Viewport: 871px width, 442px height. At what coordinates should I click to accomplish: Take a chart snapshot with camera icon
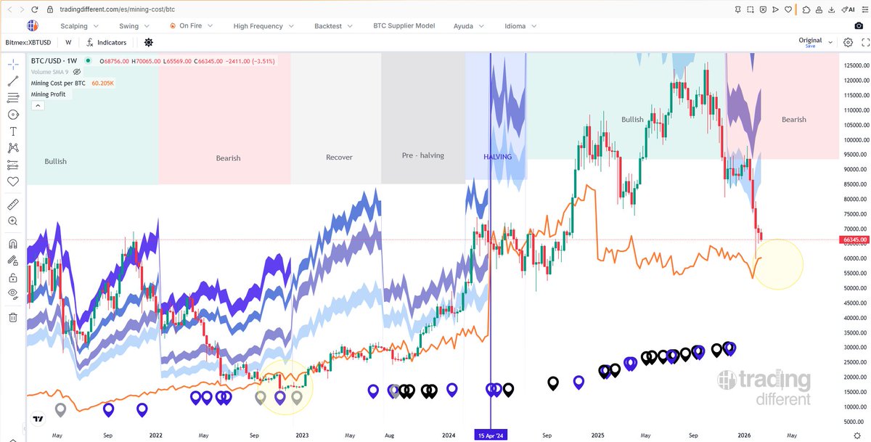click(x=859, y=25)
